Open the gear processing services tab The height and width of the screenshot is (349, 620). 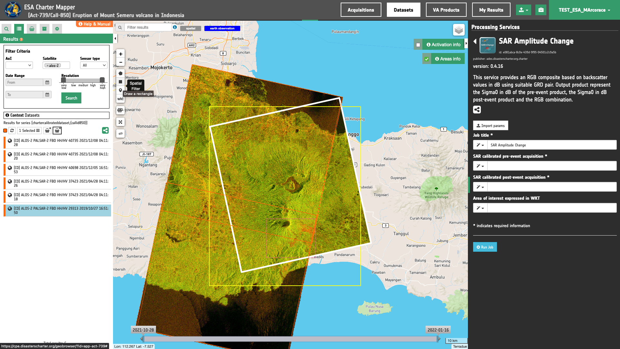(x=57, y=29)
